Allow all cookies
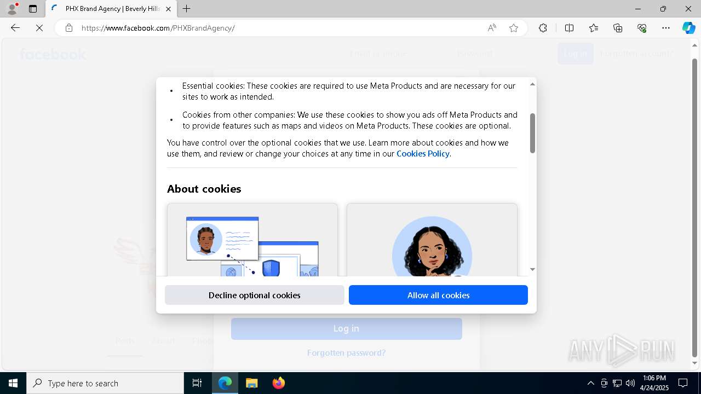The image size is (701, 394). [x=438, y=295]
